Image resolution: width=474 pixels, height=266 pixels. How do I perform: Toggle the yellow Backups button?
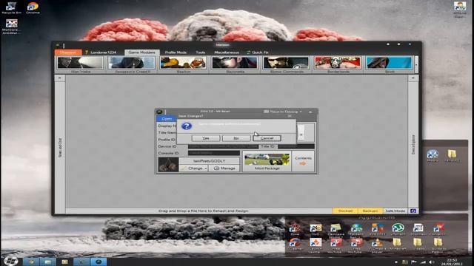pyautogui.click(x=370, y=211)
